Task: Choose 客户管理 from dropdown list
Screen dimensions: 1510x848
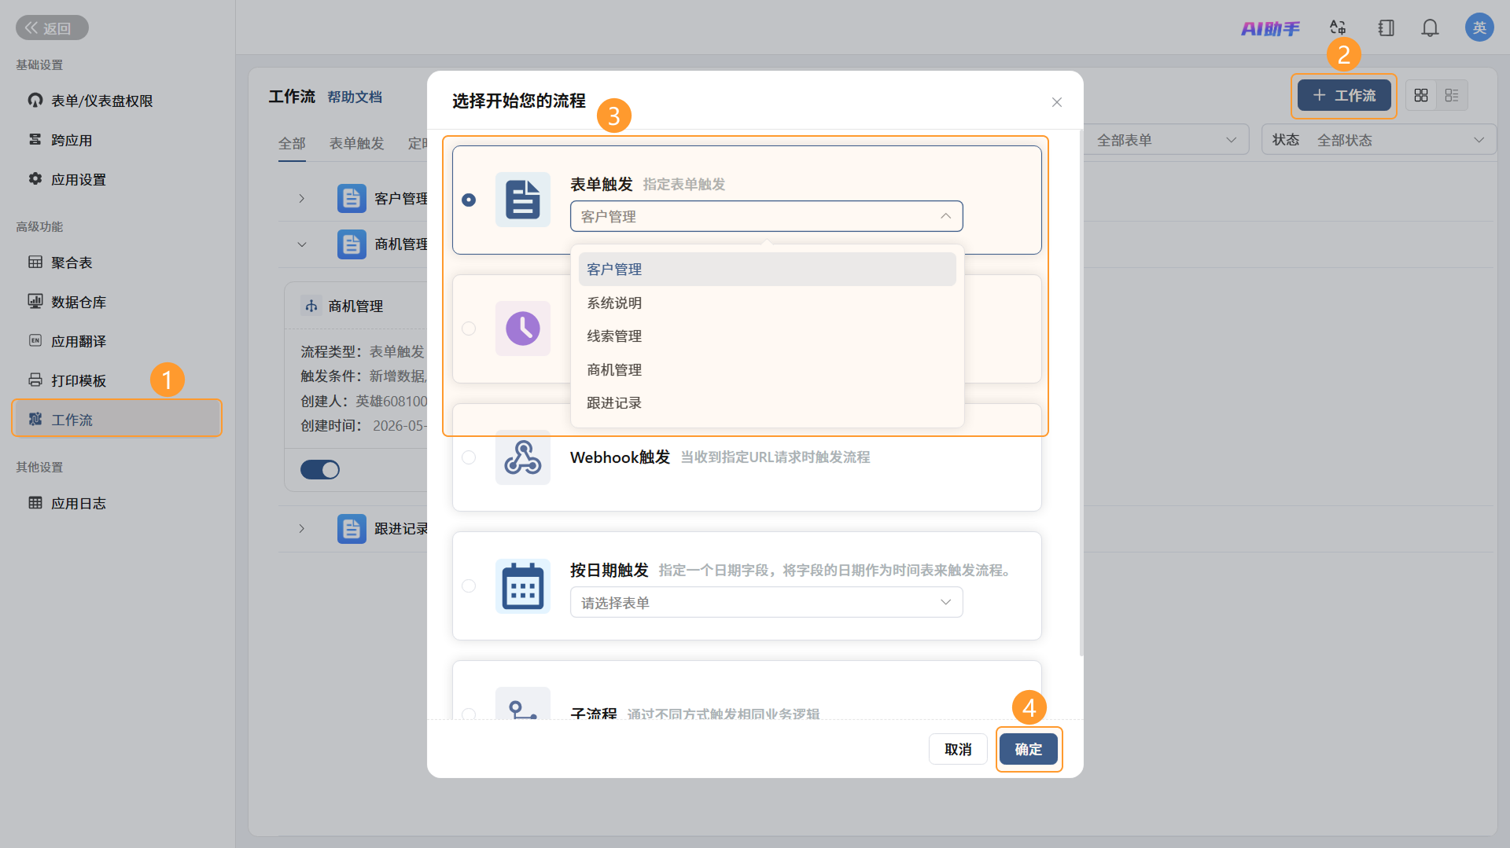Action: pos(767,270)
